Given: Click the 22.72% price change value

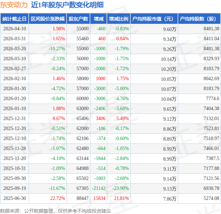Looking at the screenshot, I should click(x=58, y=199).
